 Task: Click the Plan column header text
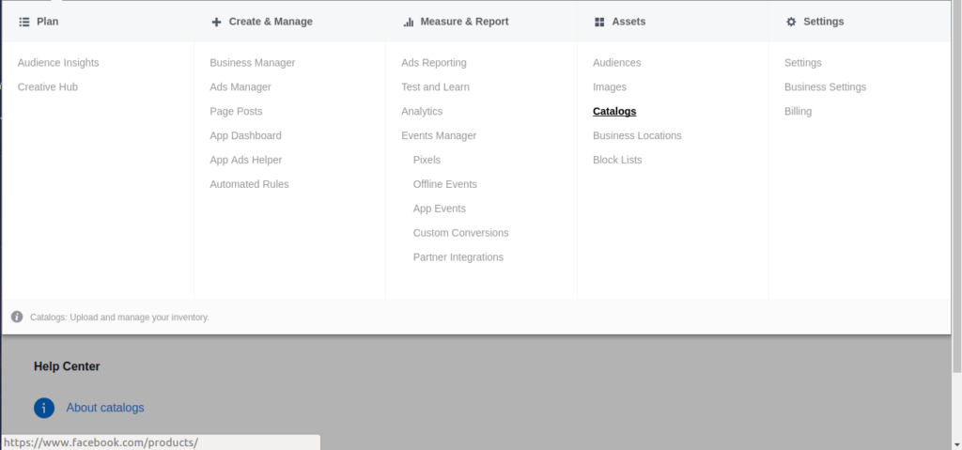(x=48, y=22)
